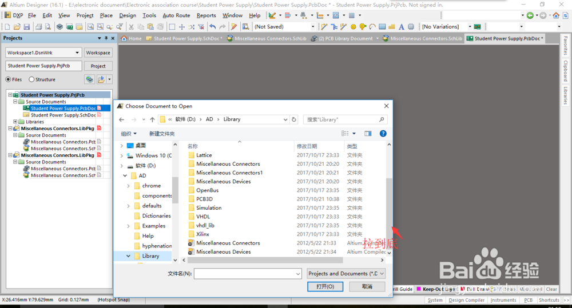
Task: Click the Design Compiler status bar button
Action: pyautogui.click(x=467, y=300)
